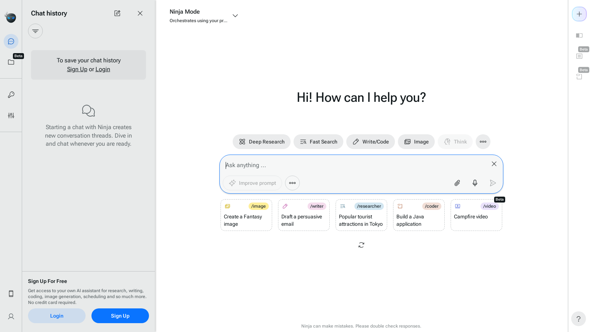This screenshot has width=590, height=332.
Task: Click the Login link in chat history notice
Action: click(x=103, y=69)
